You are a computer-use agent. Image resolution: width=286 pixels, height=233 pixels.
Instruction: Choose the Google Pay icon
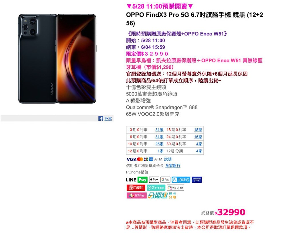coord(165,180)
